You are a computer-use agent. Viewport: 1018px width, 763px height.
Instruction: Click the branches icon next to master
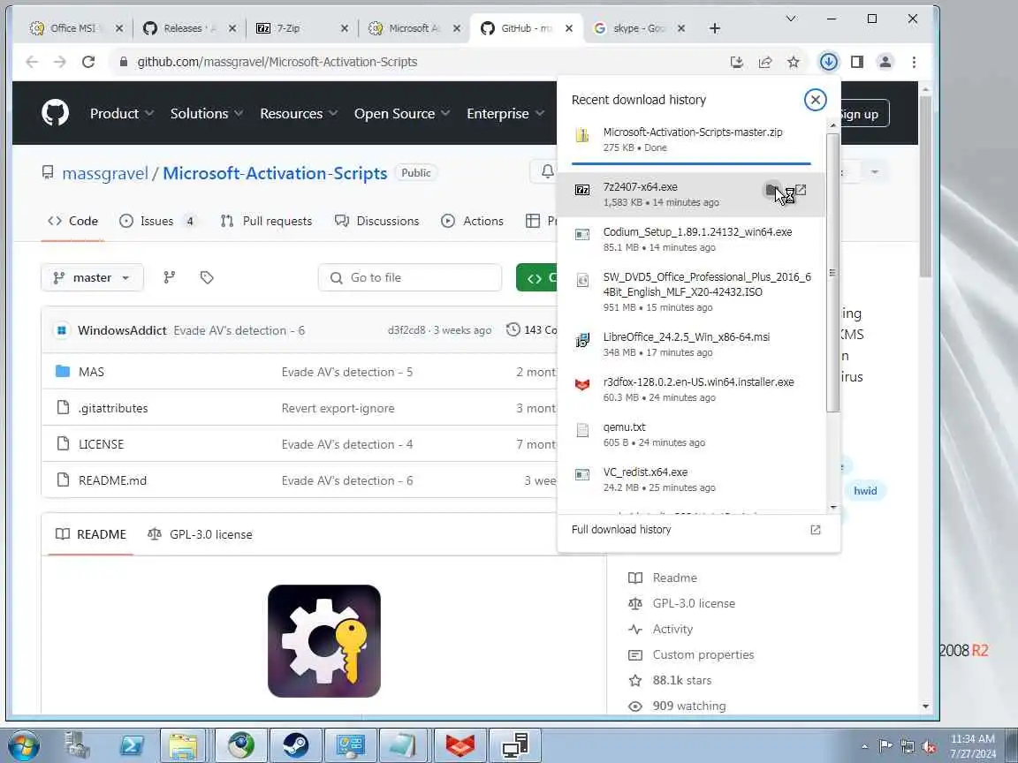coord(170,277)
